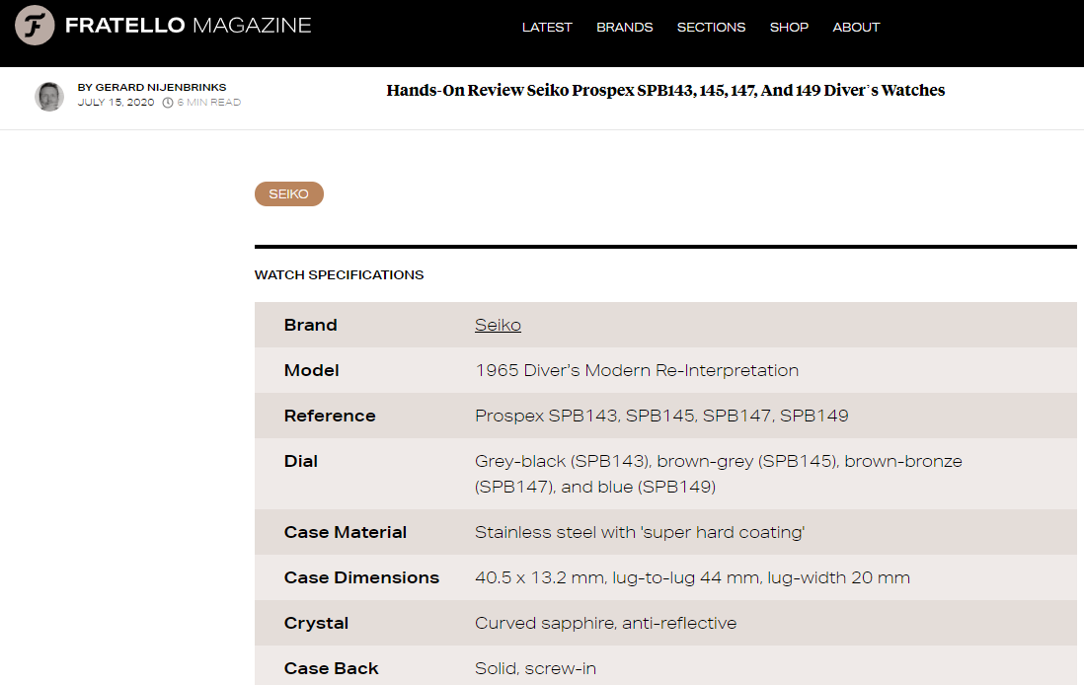The height and width of the screenshot is (685, 1084).
Task: Open the About navigation item
Action: point(856,28)
